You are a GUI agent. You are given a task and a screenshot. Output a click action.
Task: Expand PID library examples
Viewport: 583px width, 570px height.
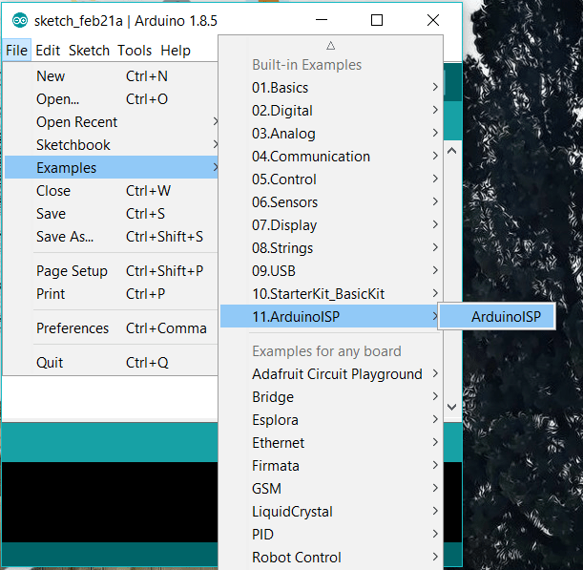[x=330, y=535]
